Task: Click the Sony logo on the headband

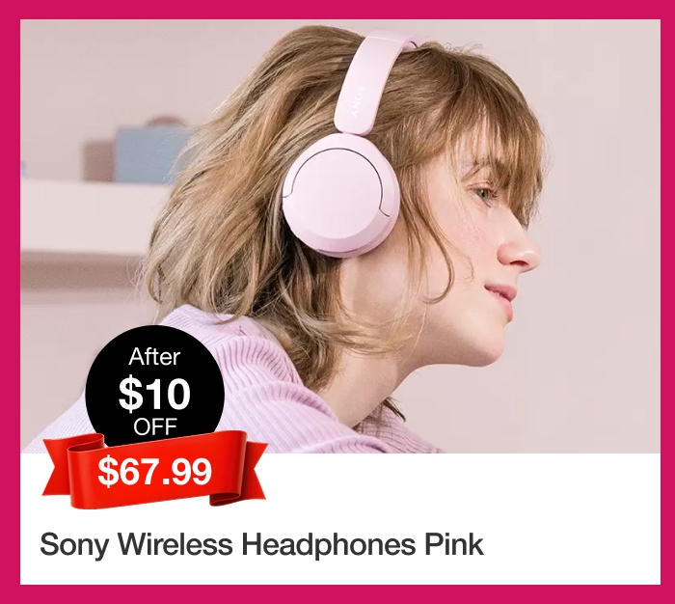Action: (x=359, y=103)
